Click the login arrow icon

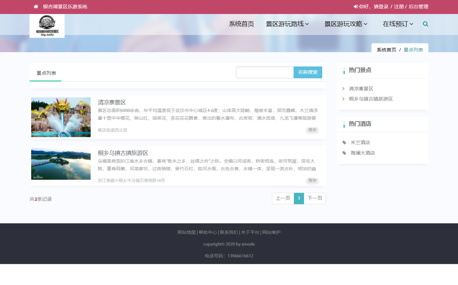click(x=356, y=7)
